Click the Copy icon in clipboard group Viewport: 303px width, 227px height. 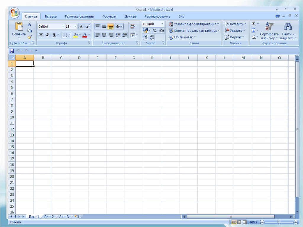pyautogui.click(x=29, y=30)
